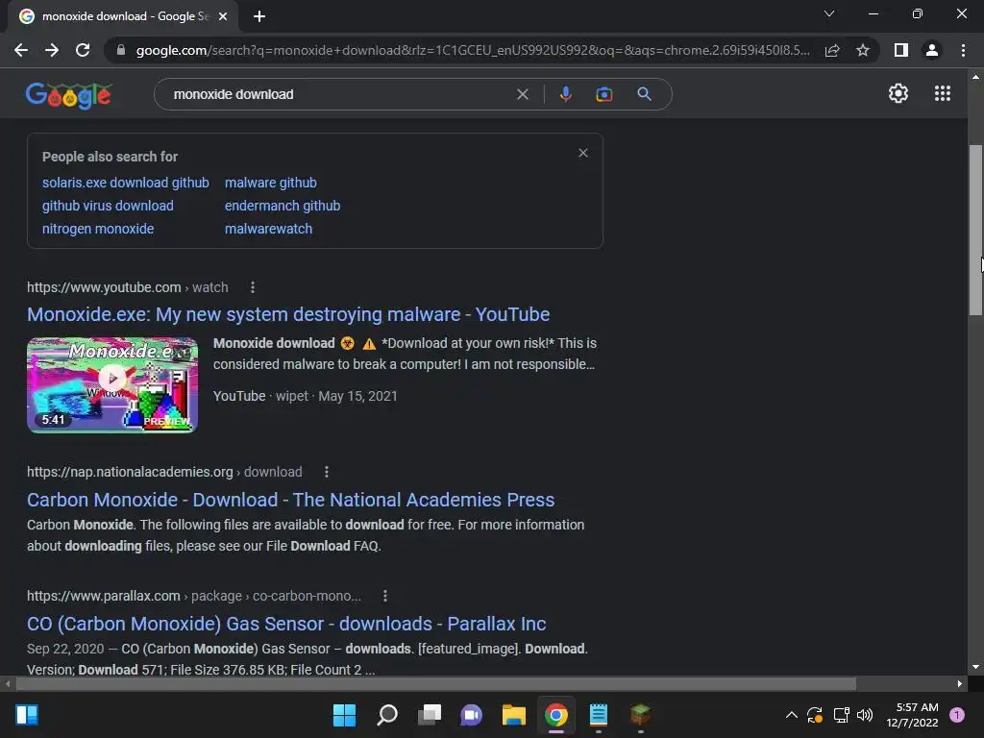Open the Windows Start menu
The image size is (984, 738).
tap(344, 715)
